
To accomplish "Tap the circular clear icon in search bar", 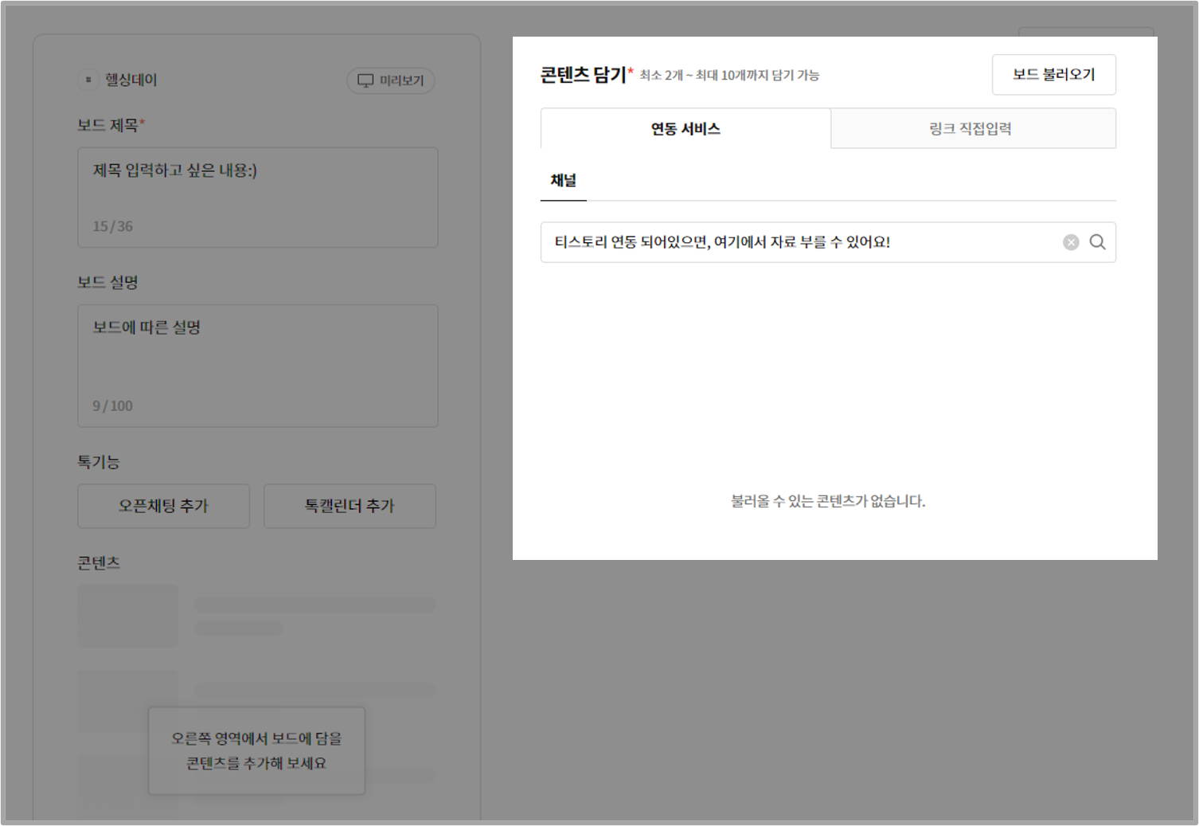I will [1070, 242].
